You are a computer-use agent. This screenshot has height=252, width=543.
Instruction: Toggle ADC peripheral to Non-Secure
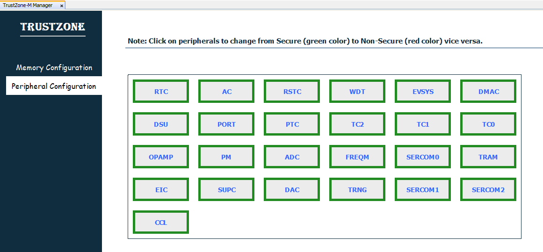292,157
